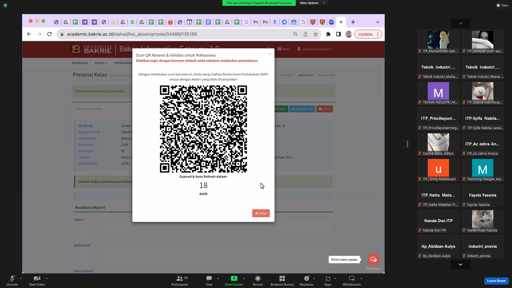Click the Universitas Bakrie logo
512x288 pixels.
[x=91, y=49]
